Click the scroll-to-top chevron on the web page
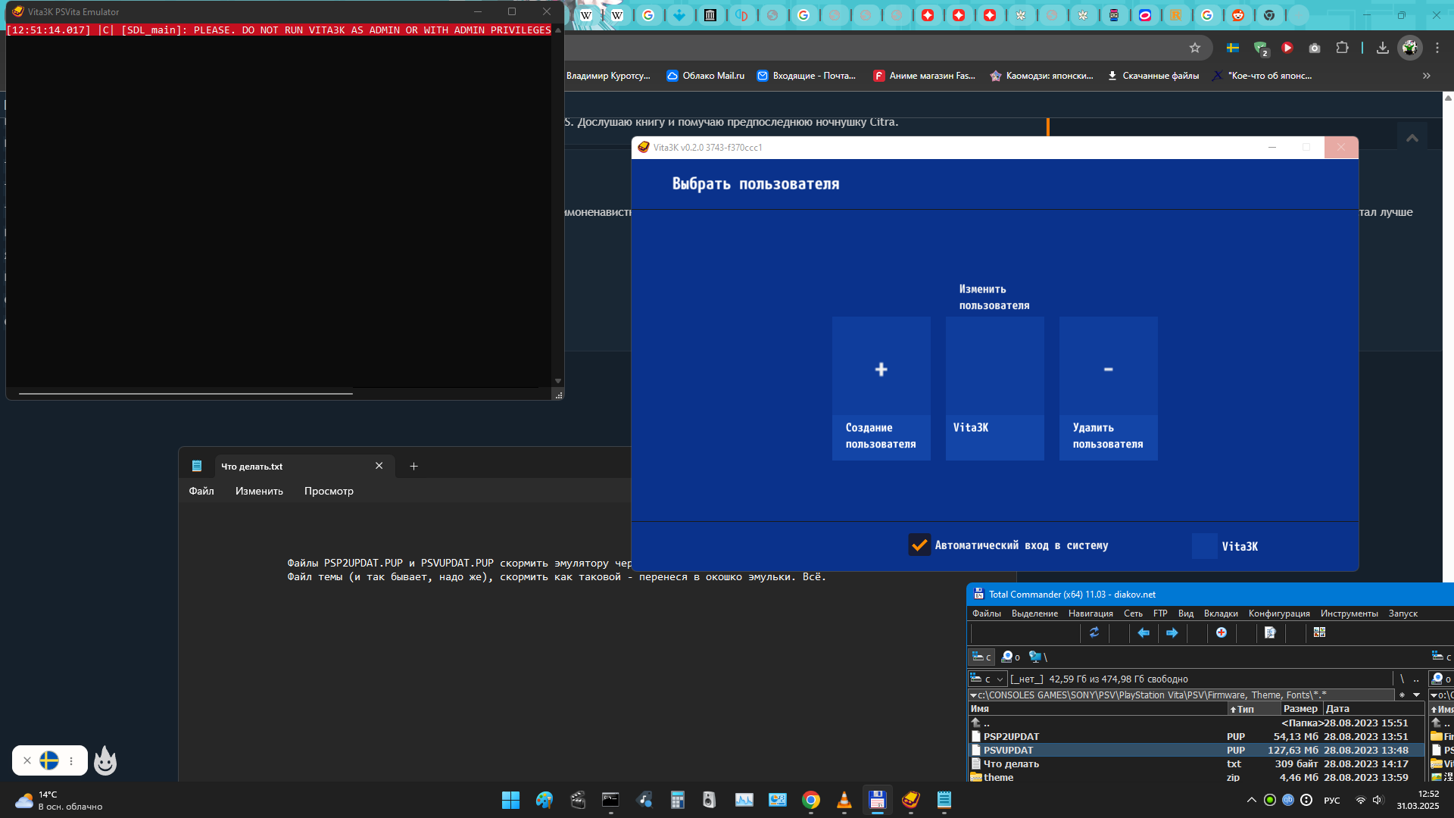The height and width of the screenshot is (818, 1454). 1412,138
